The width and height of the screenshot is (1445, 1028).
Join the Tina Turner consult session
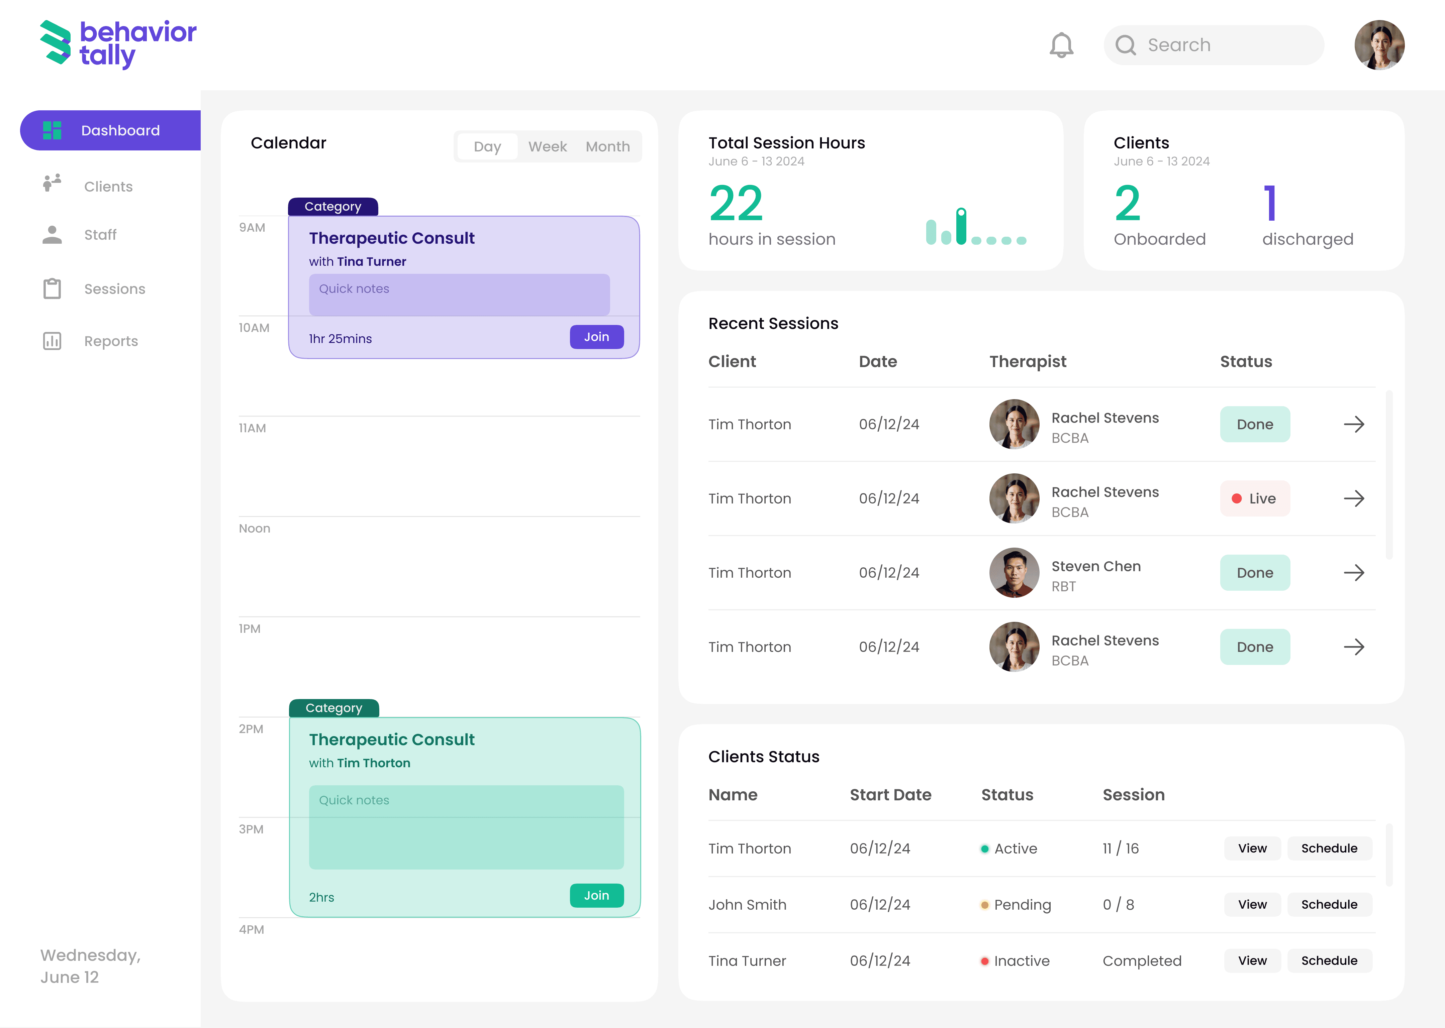[596, 337]
